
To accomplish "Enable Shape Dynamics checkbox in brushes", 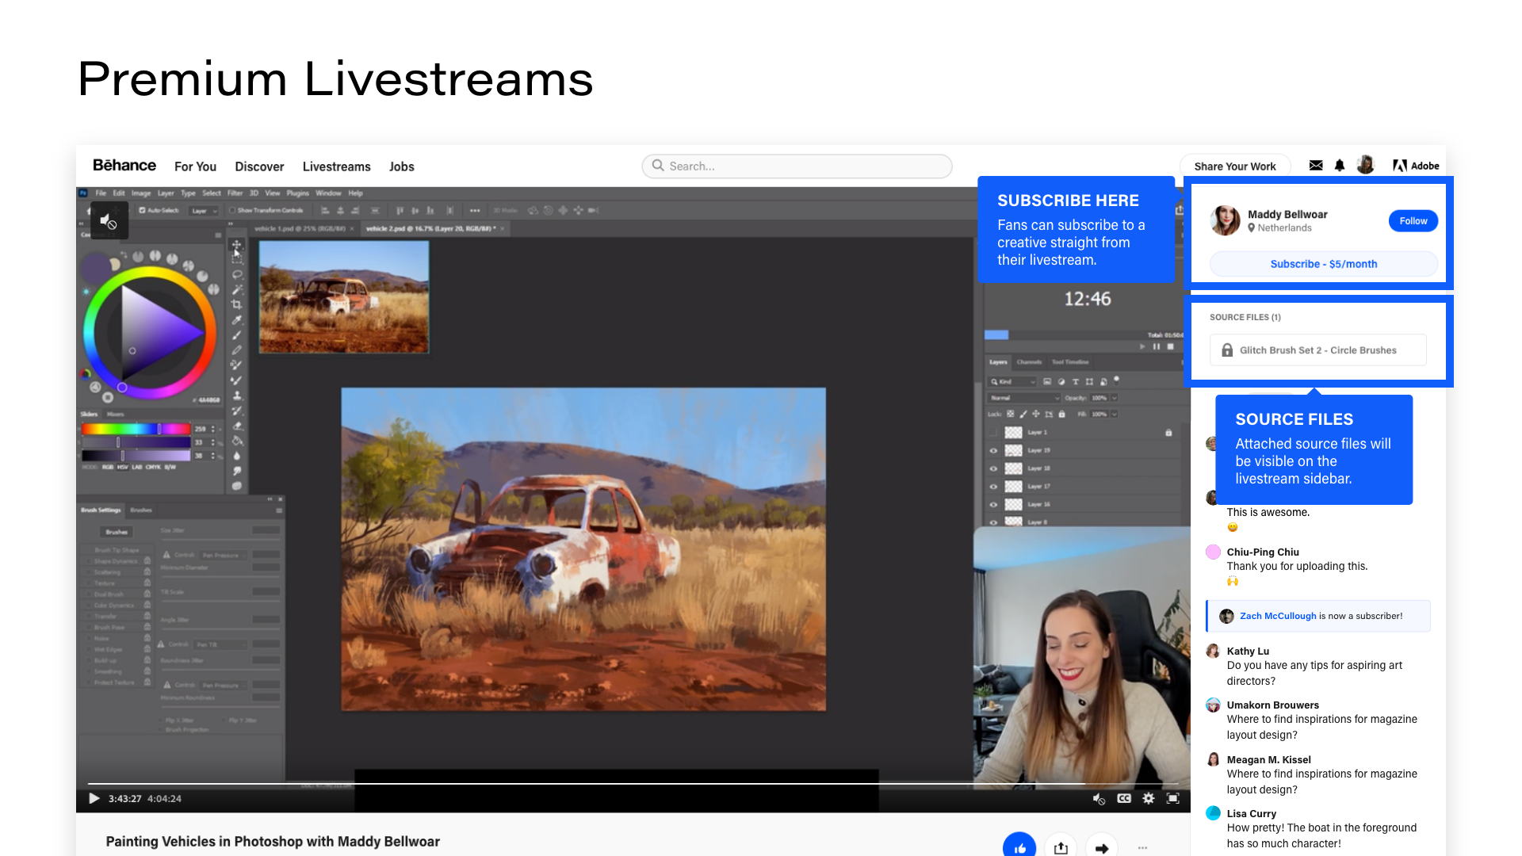I will point(88,561).
